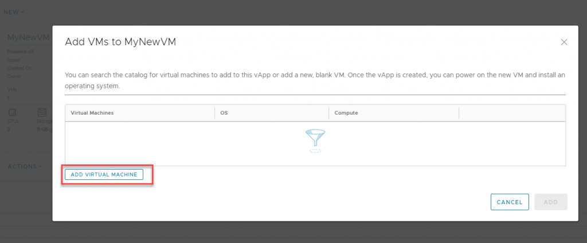Open the NEW dropdown menu
This screenshot has height=243, width=587.
click(x=14, y=12)
